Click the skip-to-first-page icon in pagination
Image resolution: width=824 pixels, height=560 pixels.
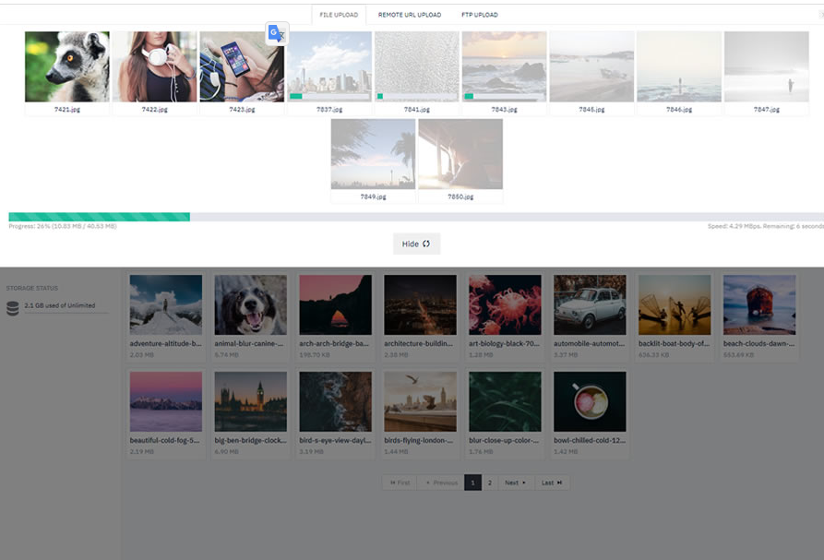pos(391,482)
